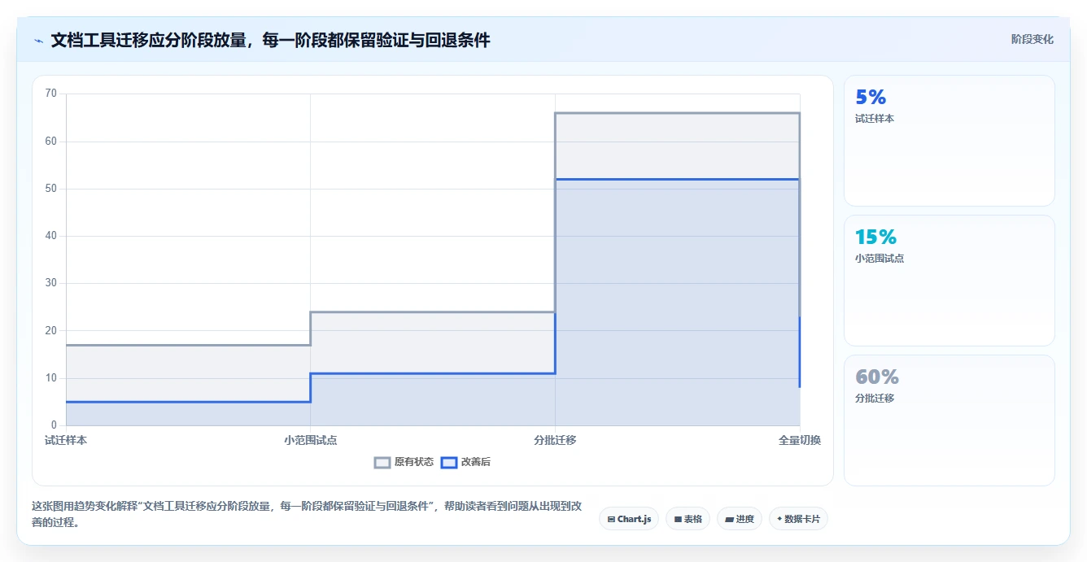Open the 5% 试迁样本 data card

pos(949,141)
